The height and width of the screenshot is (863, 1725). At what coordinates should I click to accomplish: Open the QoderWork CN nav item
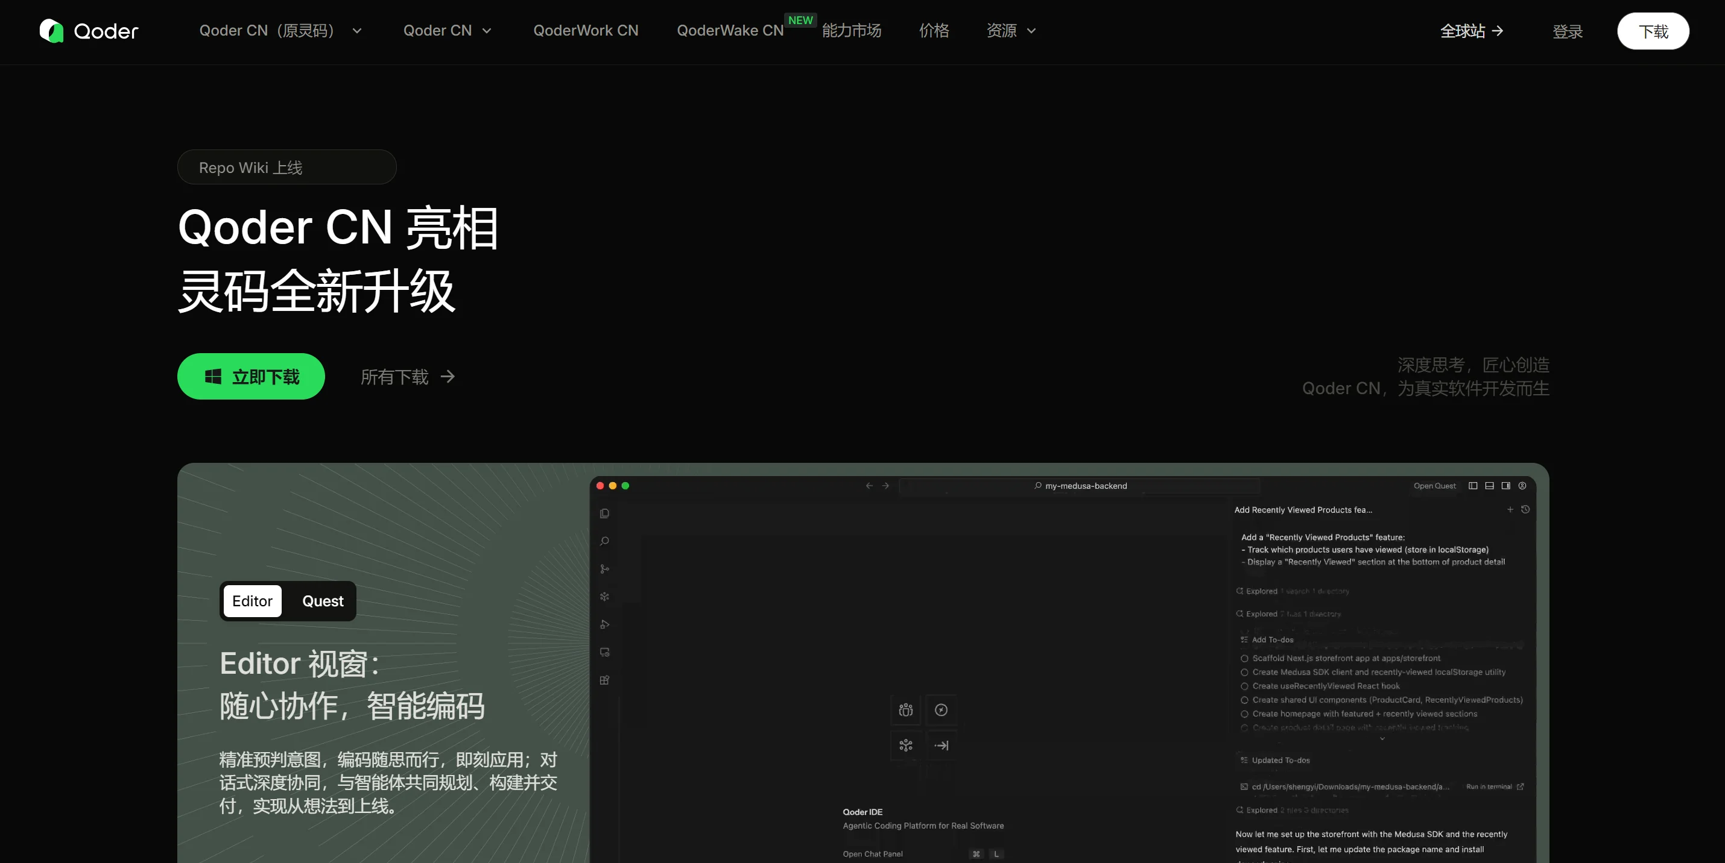(x=586, y=31)
